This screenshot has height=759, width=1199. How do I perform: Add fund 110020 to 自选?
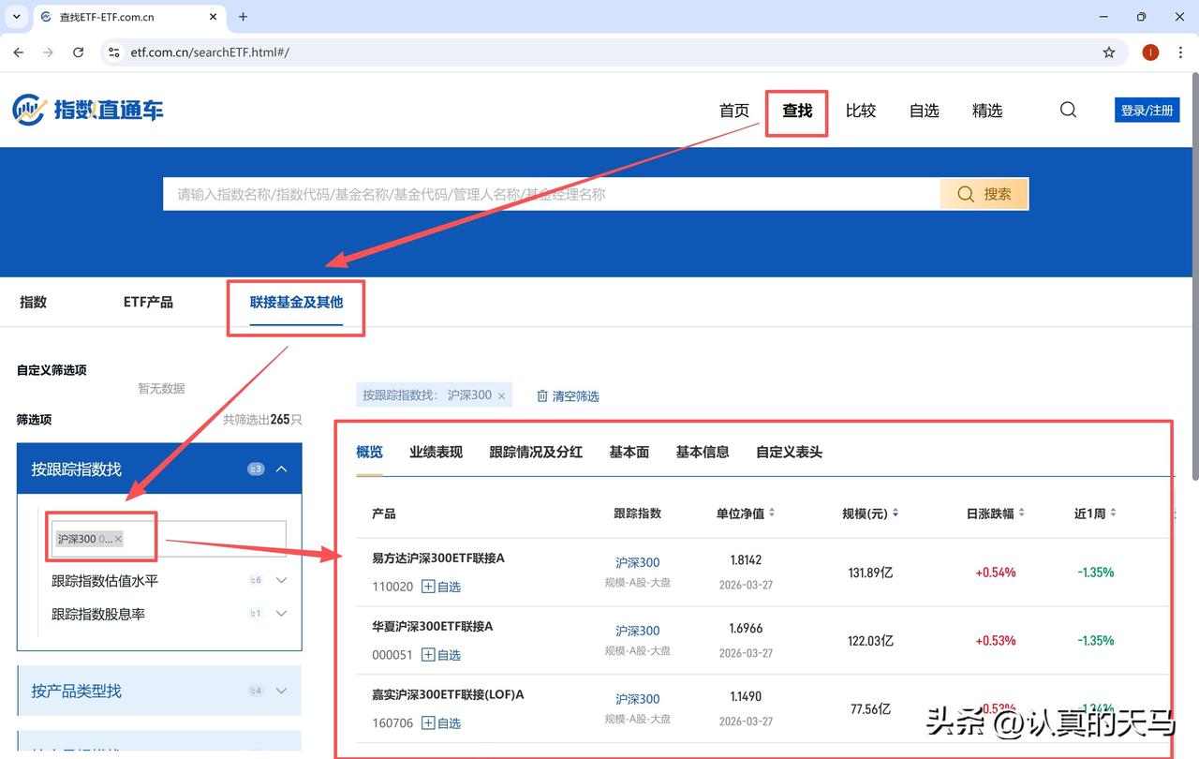point(441,587)
